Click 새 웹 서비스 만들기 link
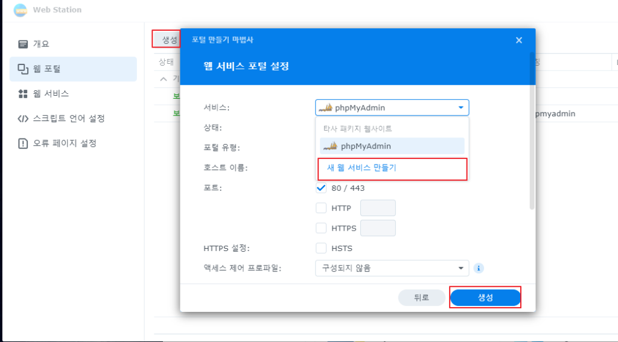618x342 pixels. tap(362, 167)
